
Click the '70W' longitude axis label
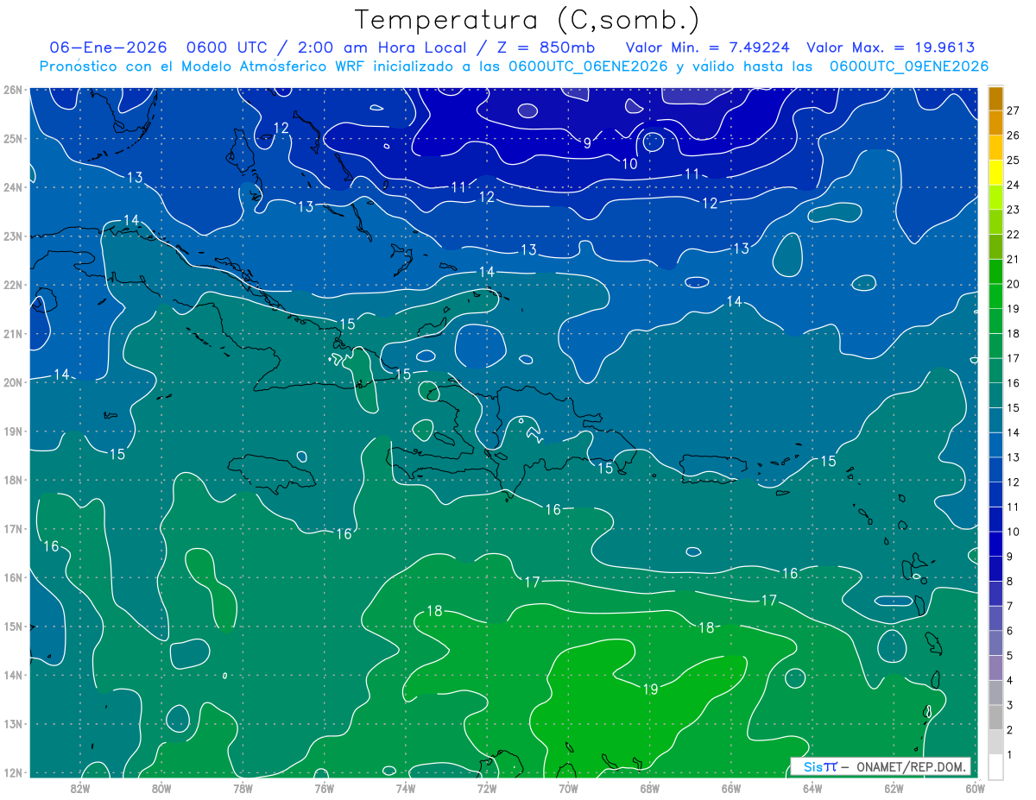tap(568, 788)
